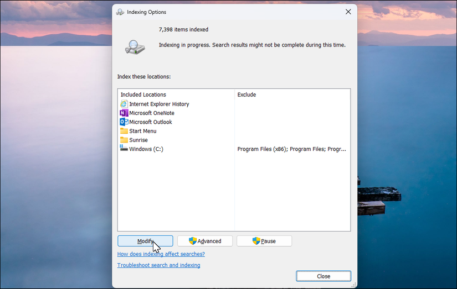Open Troubleshoot search and indexing link
This screenshot has width=457, height=289.
[158, 265]
